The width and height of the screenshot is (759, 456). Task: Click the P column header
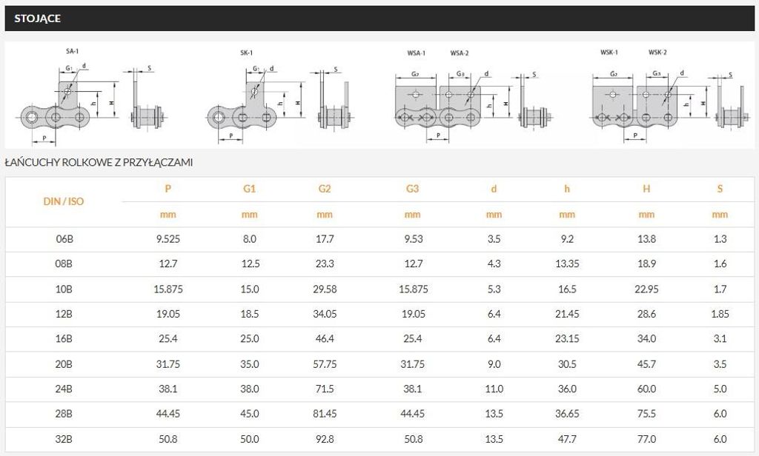click(x=168, y=189)
